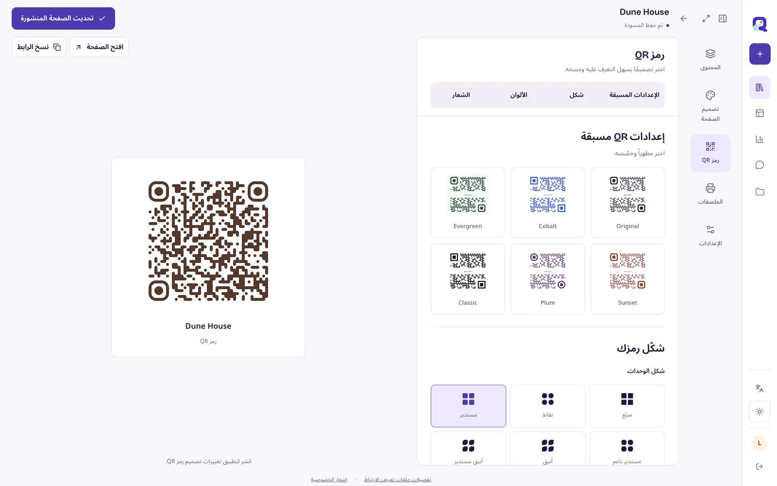Toggle the side panel layout icon
777x486 pixels.
click(x=723, y=18)
